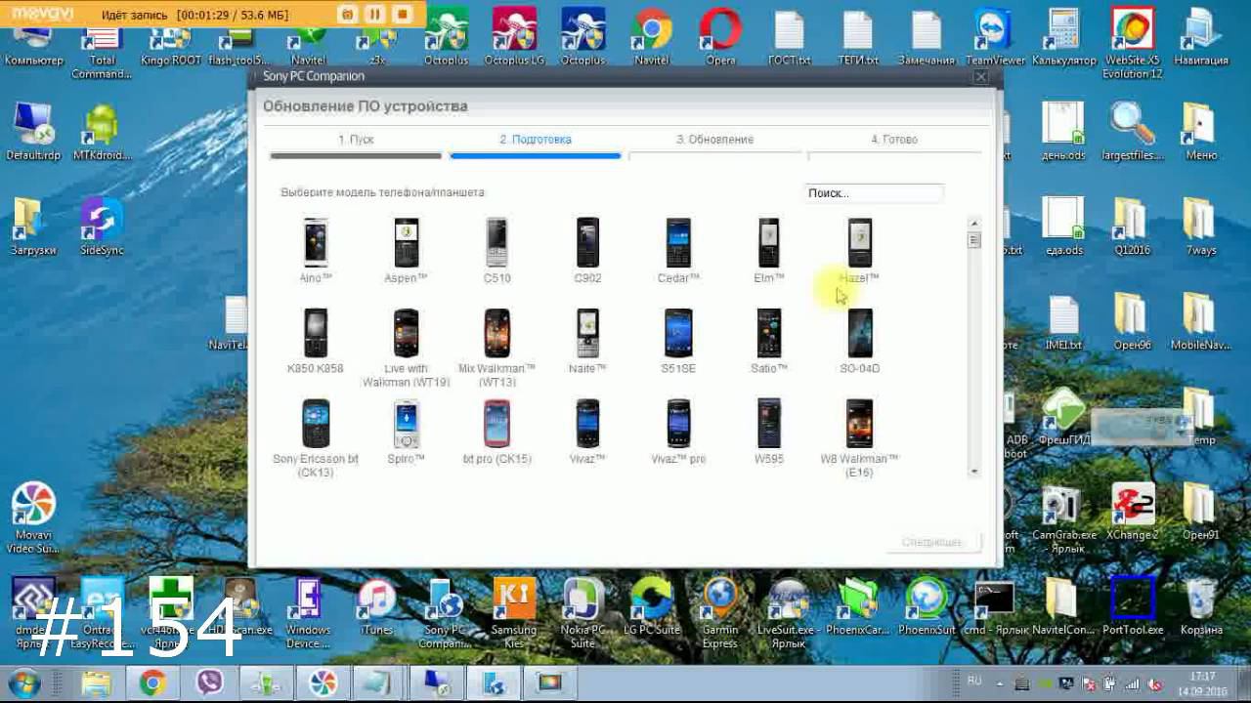Open the '2. Подготовка' step tab

pos(536,140)
